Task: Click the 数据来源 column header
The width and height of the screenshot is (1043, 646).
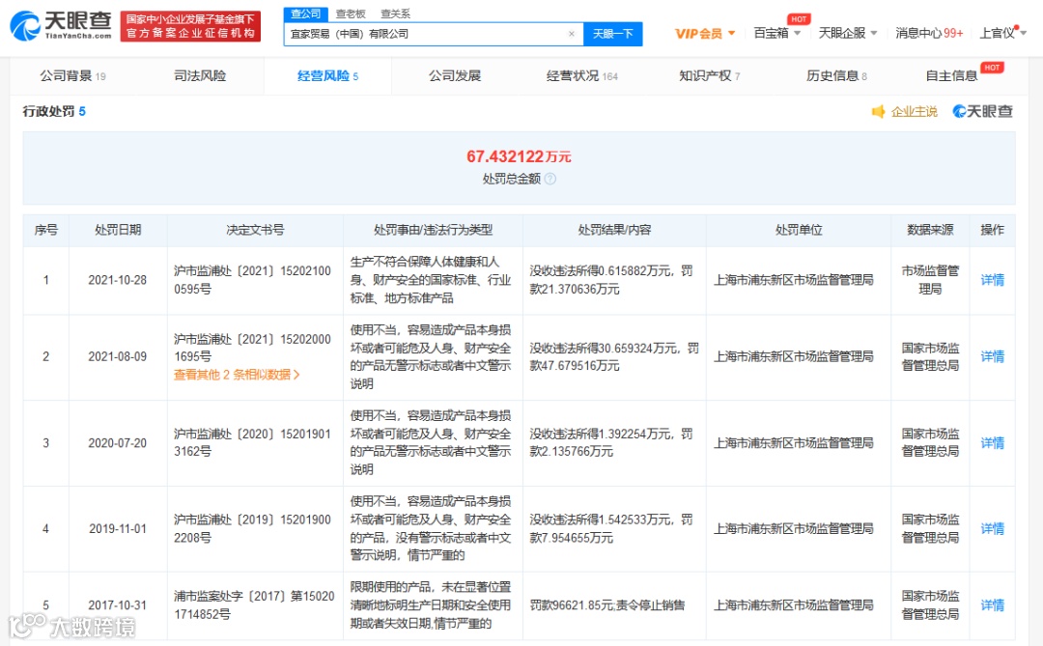Action: click(x=930, y=230)
